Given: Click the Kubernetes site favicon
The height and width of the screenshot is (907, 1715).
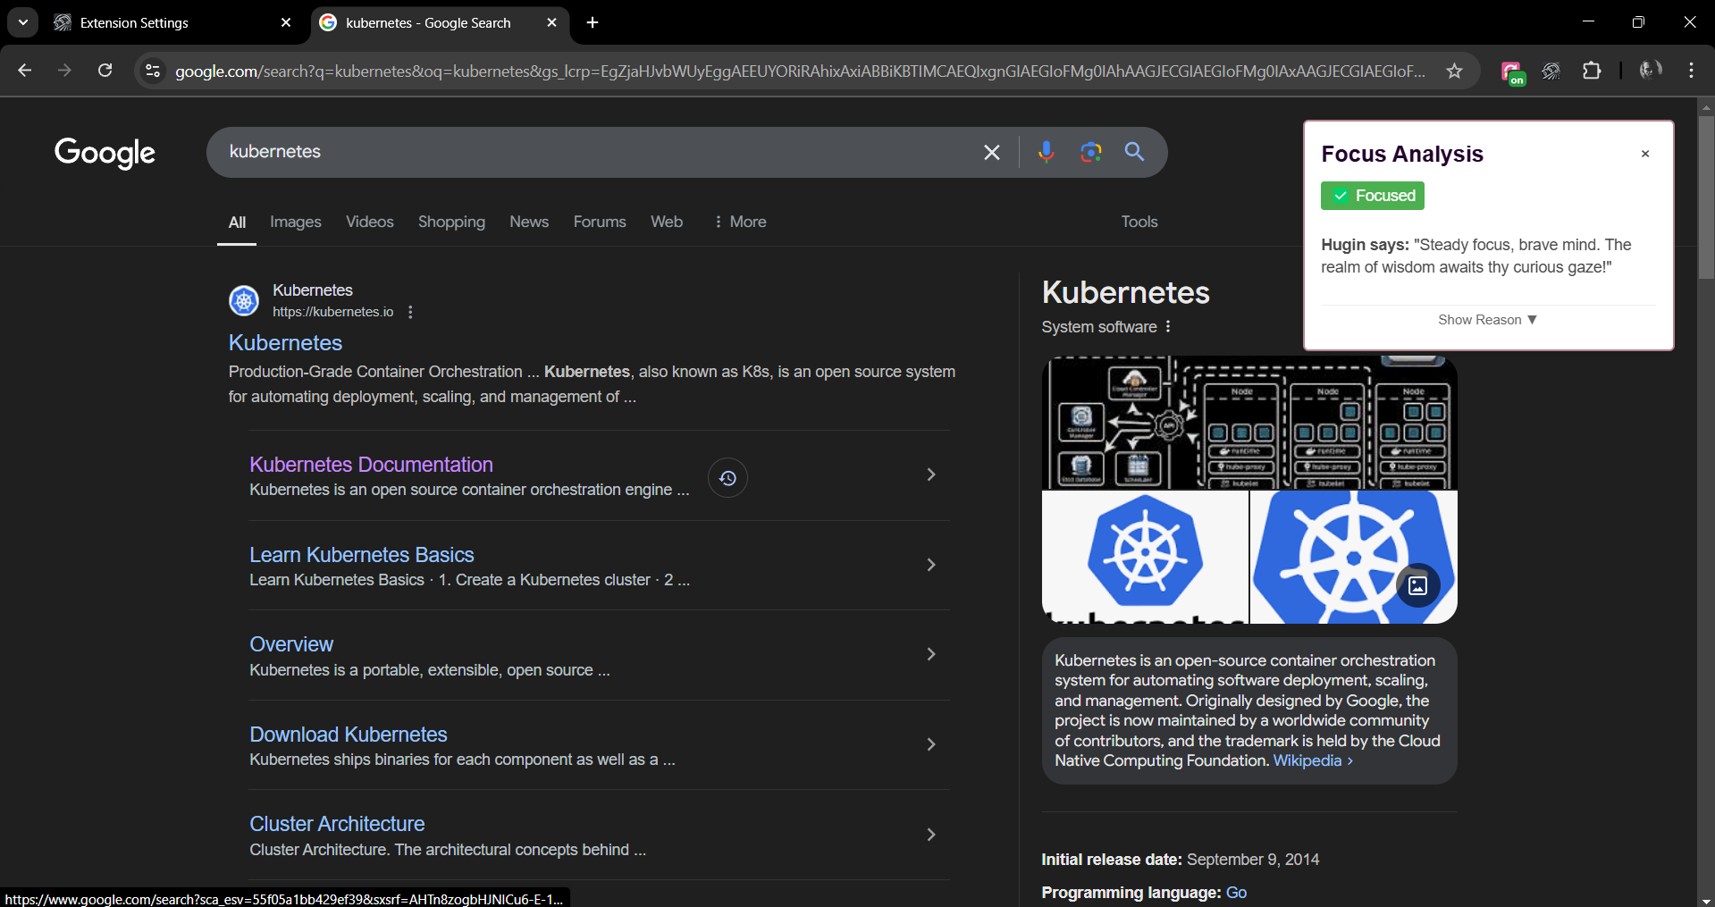Looking at the screenshot, I should tap(244, 300).
